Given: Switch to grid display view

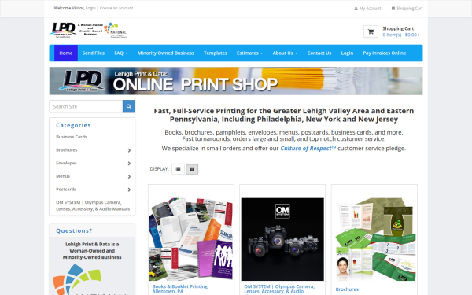Looking at the screenshot, I should (192, 169).
